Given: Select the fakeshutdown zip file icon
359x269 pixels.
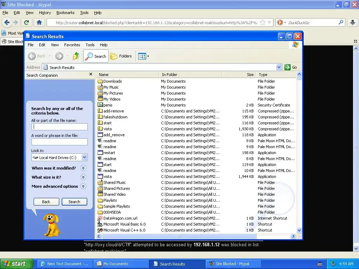Looking at the screenshot, I should [x=100, y=117].
